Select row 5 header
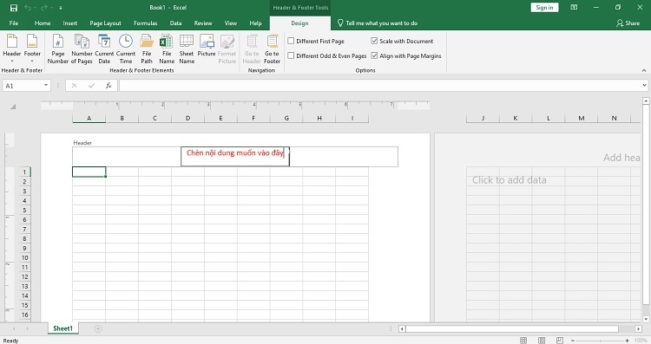 [24, 211]
